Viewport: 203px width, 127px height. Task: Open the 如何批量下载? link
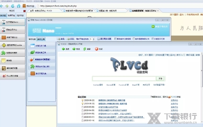(x=159, y=85)
